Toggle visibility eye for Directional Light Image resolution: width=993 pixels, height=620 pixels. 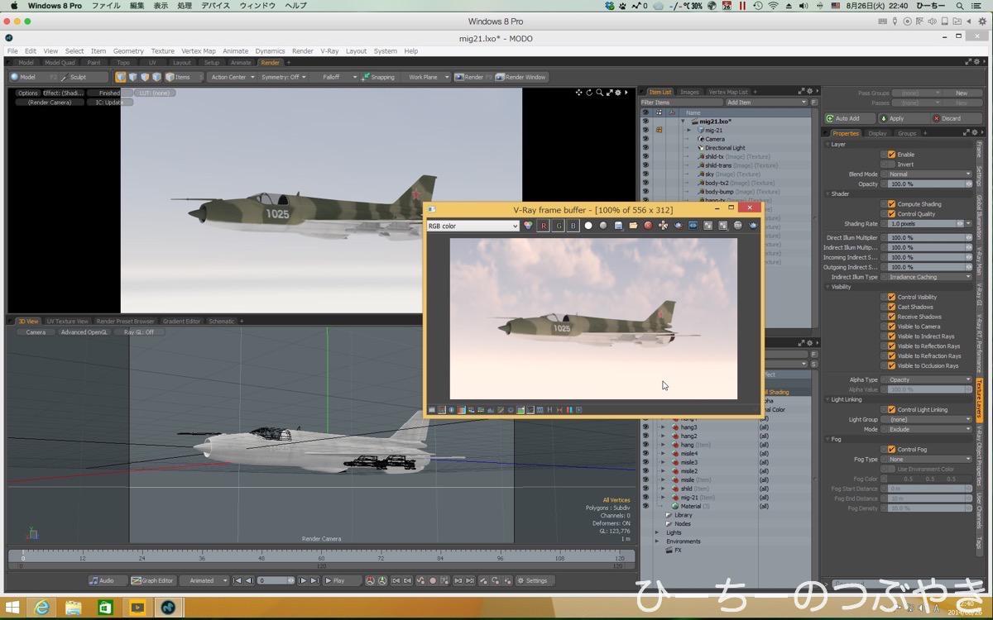click(x=645, y=148)
